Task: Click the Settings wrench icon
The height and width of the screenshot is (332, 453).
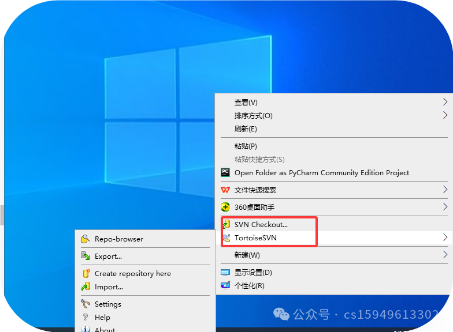Action: (86, 304)
